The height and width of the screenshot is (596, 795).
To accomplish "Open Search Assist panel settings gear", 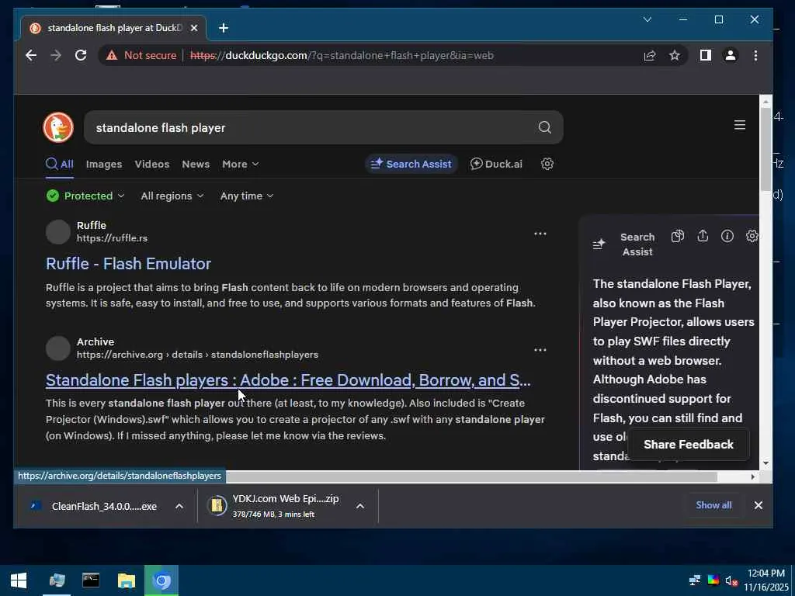I will pos(752,236).
